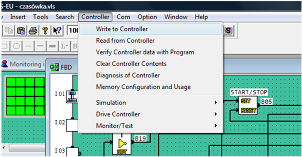The width and height of the screenshot is (302, 157).
Task: Click the zoom percentage input field
Action: point(73,30)
